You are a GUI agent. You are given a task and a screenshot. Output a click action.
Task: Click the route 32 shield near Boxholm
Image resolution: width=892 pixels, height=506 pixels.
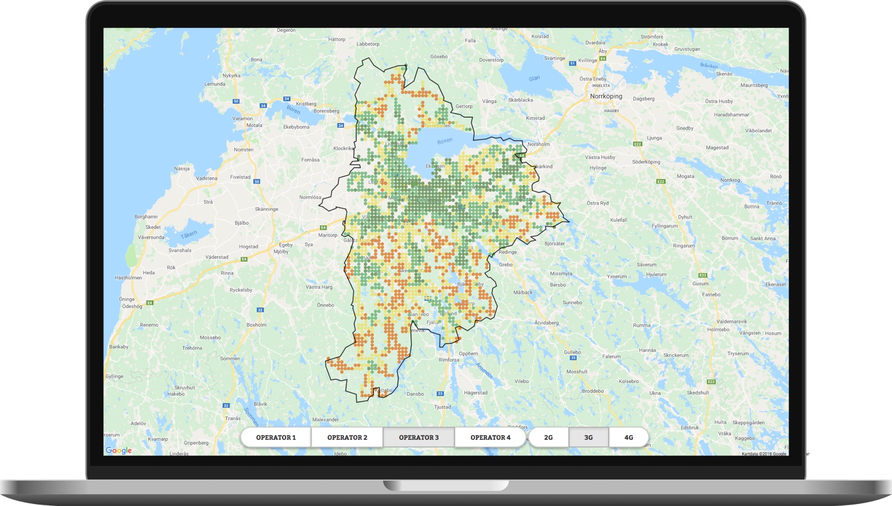pos(260,310)
